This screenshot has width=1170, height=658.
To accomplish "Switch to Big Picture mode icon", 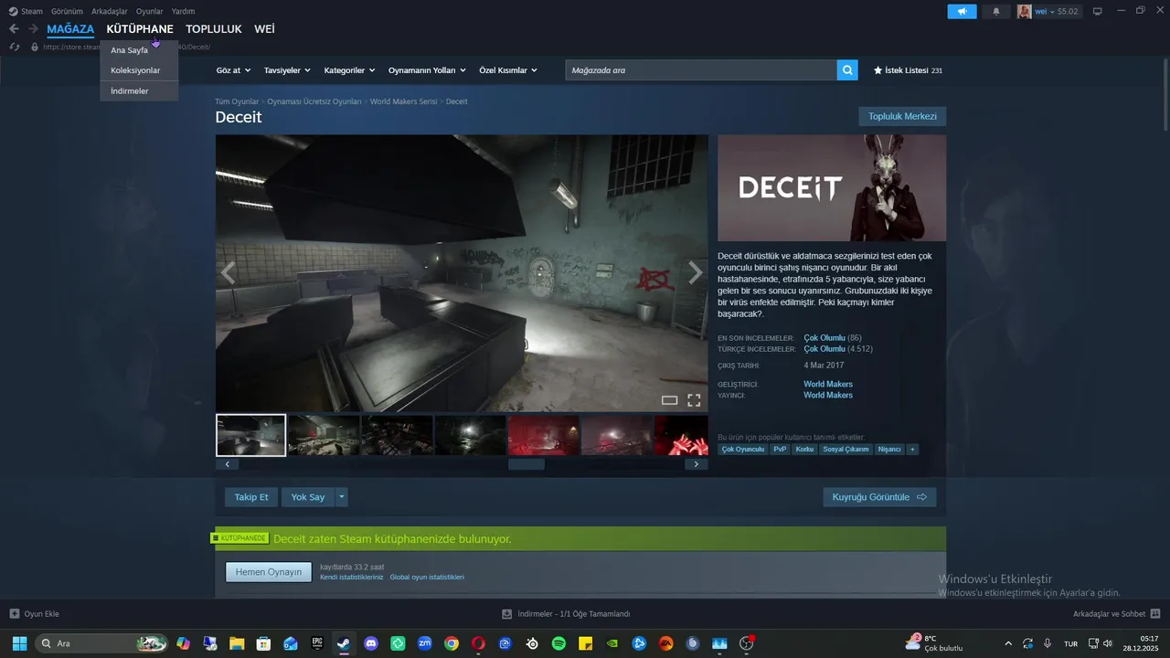I will (x=1098, y=11).
